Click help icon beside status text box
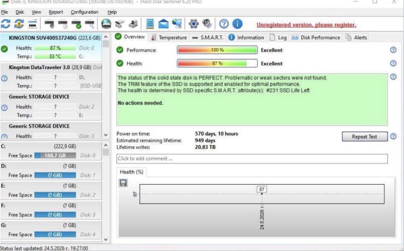This screenshot has width=404, height=251. [393, 77]
